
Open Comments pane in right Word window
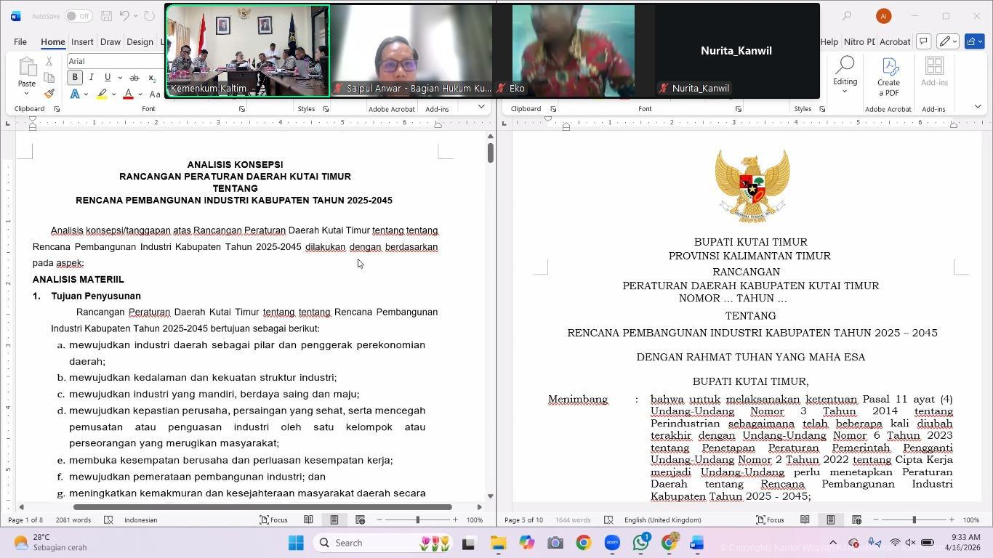[x=923, y=41]
